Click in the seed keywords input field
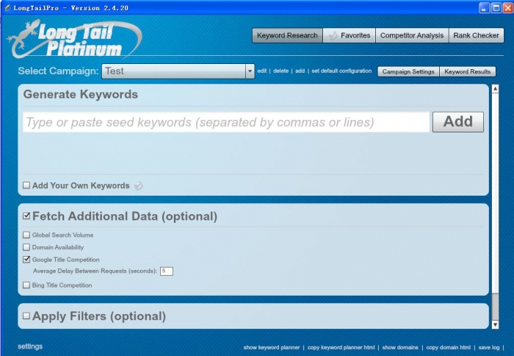This screenshot has height=356, width=514. tap(226, 122)
